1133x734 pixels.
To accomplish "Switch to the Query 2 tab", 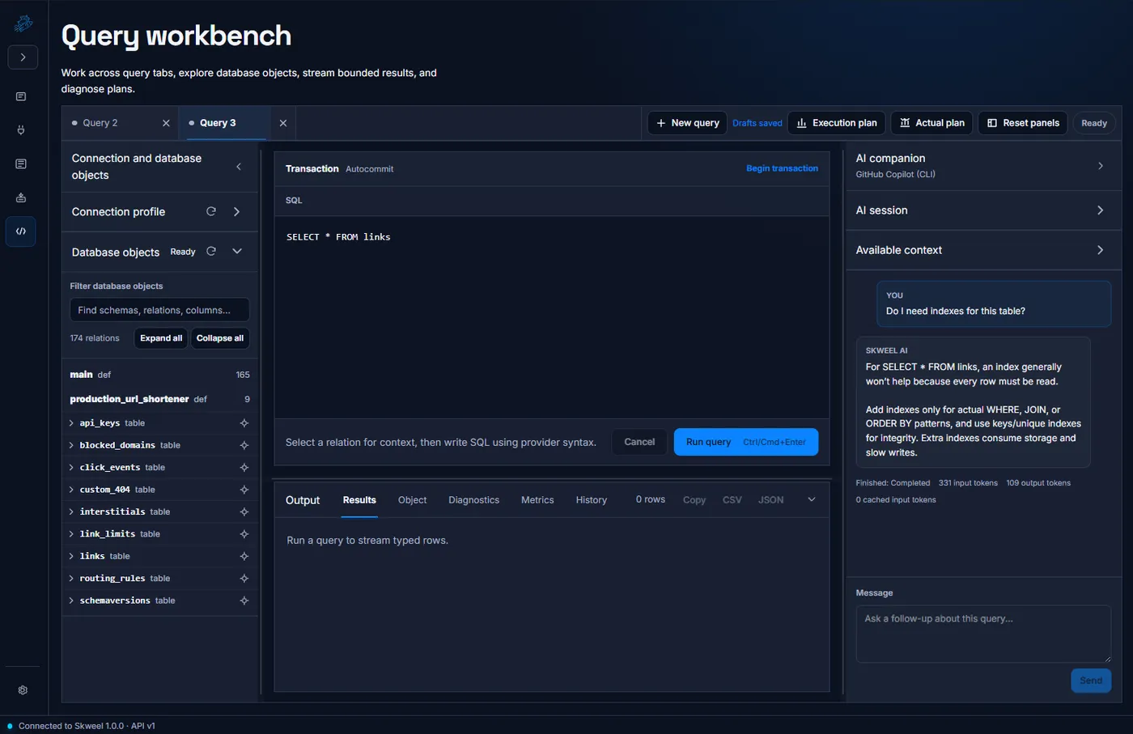I will [x=101, y=123].
